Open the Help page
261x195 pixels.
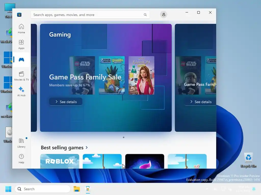tap(21, 159)
